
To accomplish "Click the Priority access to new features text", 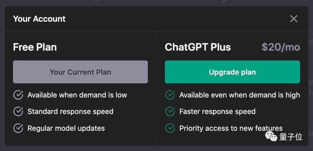I will point(231,128).
